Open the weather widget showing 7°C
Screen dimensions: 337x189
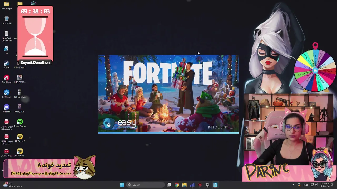(x=13, y=185)
